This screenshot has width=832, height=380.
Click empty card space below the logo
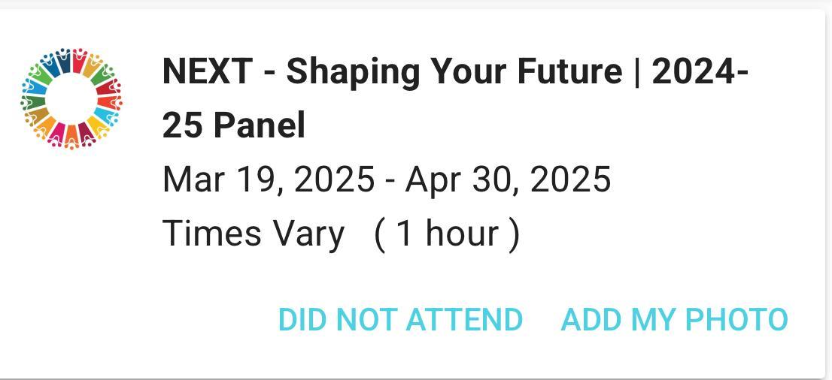tap(71, 263)
